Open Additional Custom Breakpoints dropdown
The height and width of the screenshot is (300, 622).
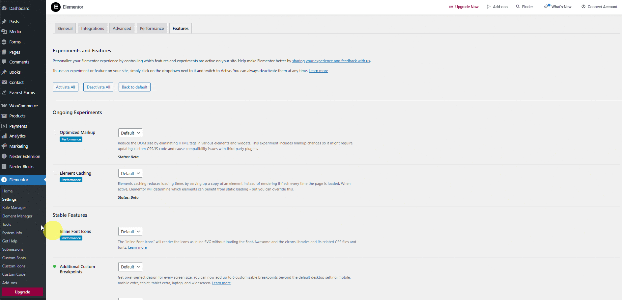[x=130, y=267]
